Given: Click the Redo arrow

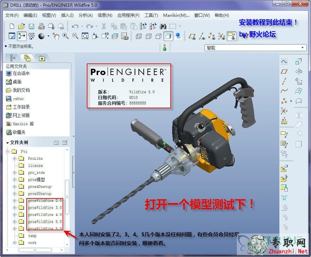Looking at the screenshot, I should (x=90, y=26).
